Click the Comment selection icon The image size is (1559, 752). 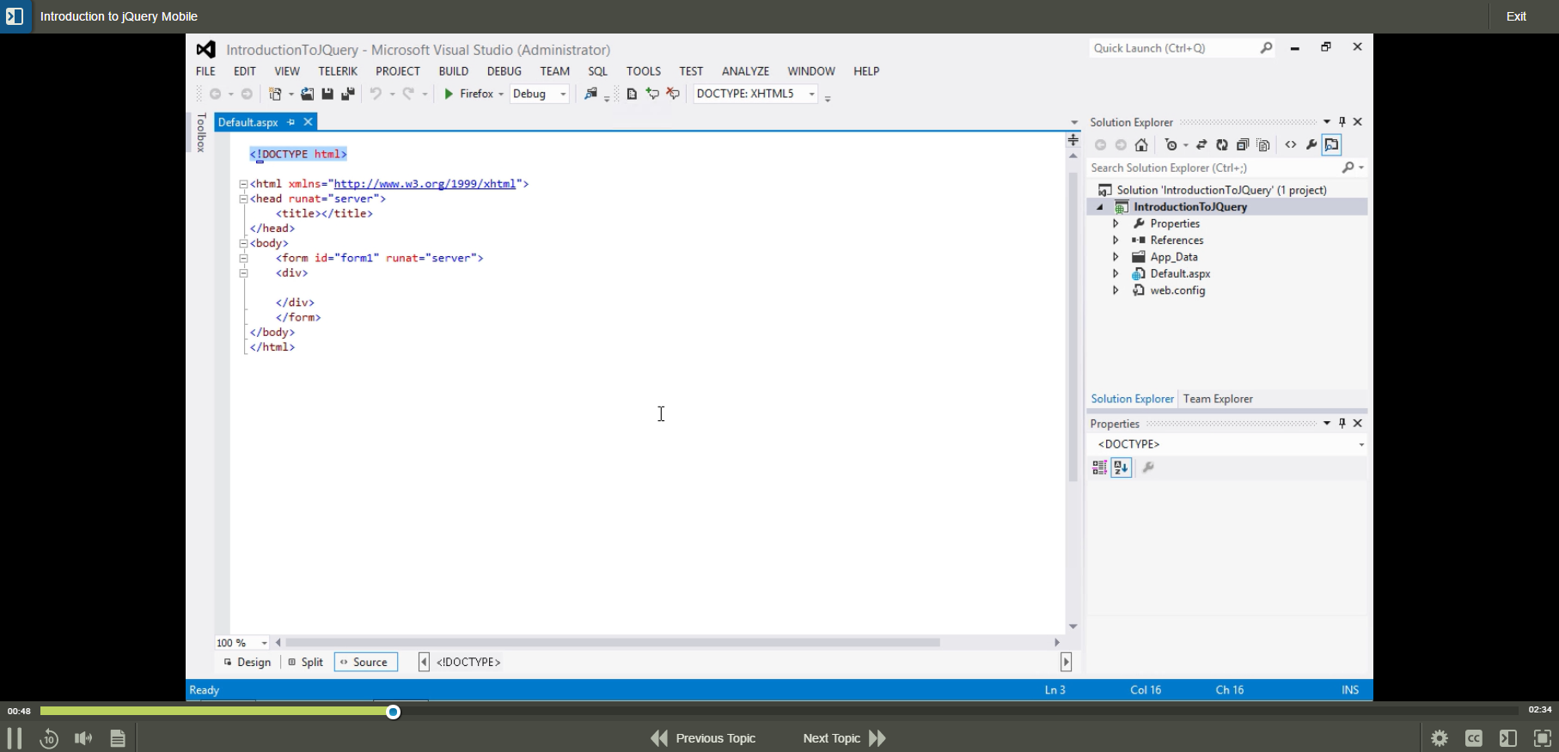click(x=653, y=94)
